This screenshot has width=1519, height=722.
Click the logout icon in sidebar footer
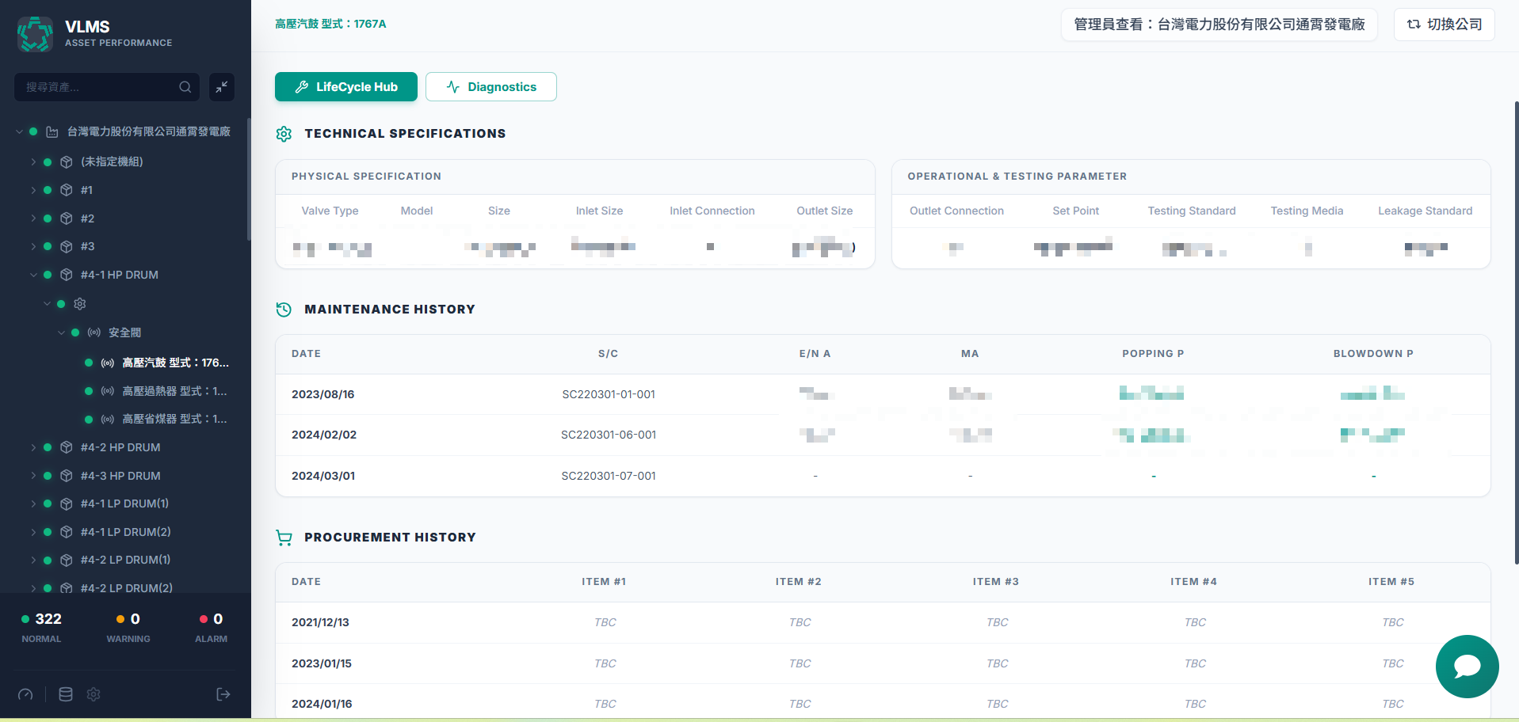(x=223, y=694)
